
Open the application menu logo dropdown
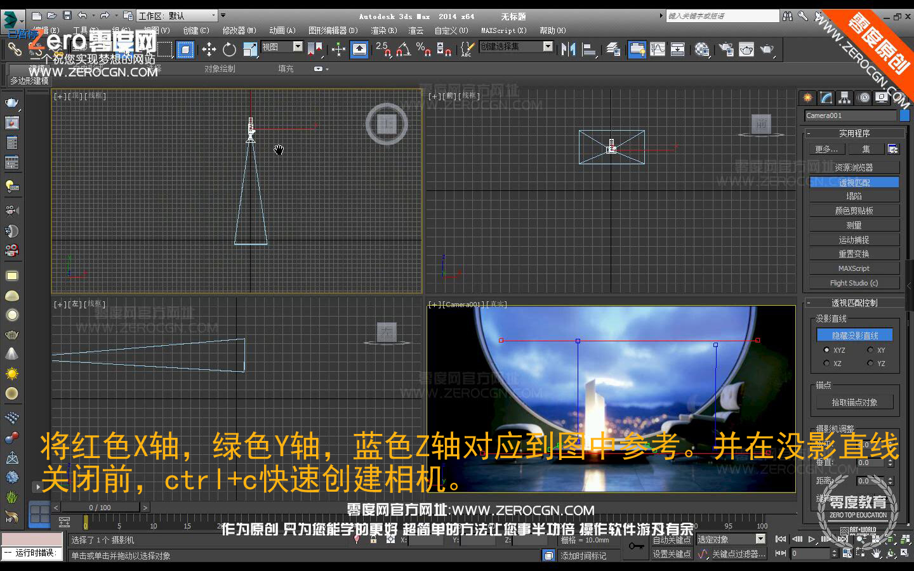pyautogui.click(x=11, y=20)
